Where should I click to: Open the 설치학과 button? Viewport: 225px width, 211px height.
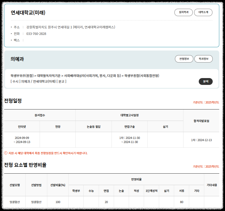183,12
